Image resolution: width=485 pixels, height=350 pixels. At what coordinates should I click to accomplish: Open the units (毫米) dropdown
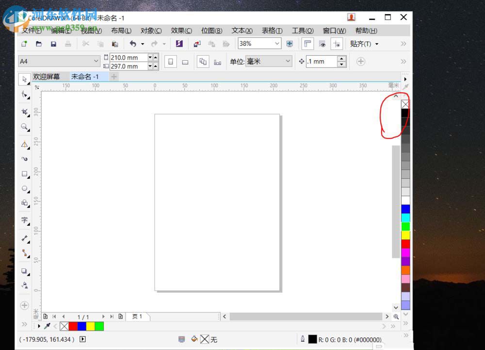click(288, 61)
